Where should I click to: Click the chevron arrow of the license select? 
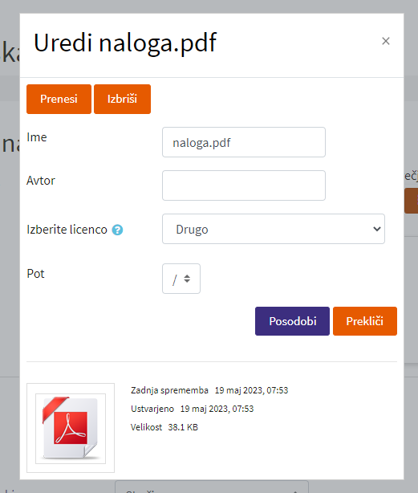pos(376,229)
